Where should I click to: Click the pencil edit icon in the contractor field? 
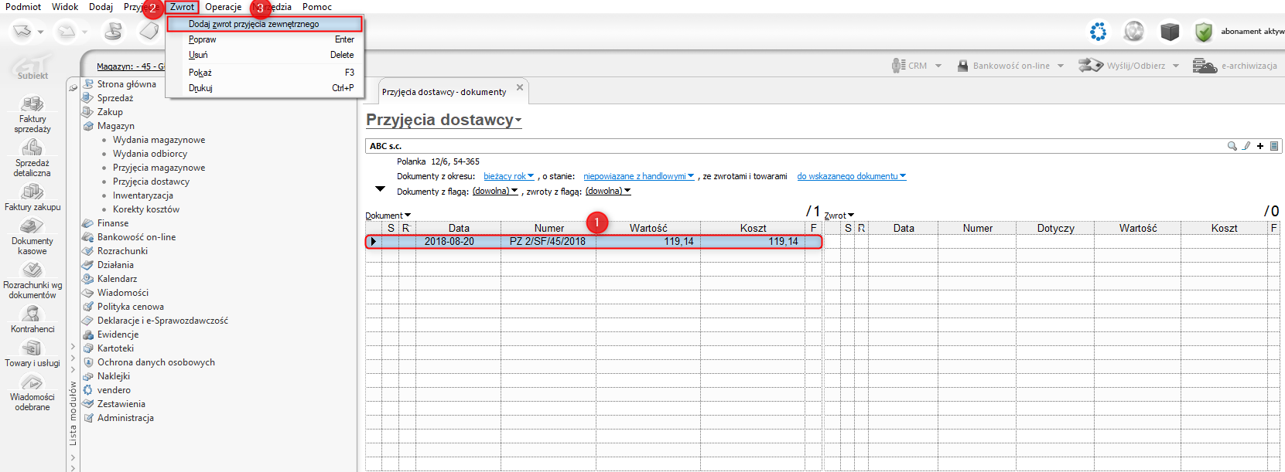pos(1246,146)
